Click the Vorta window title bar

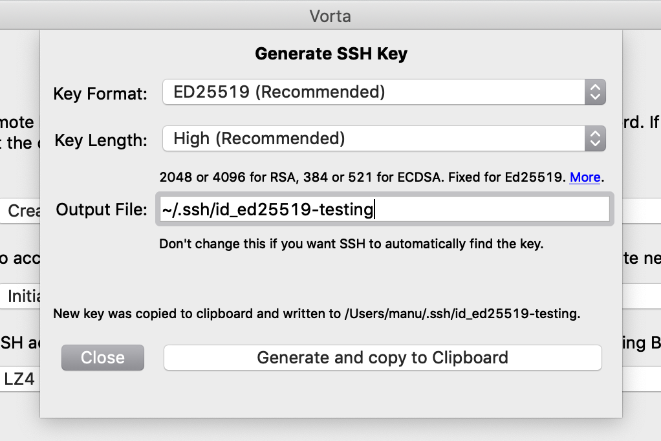(x=330, y=16)
